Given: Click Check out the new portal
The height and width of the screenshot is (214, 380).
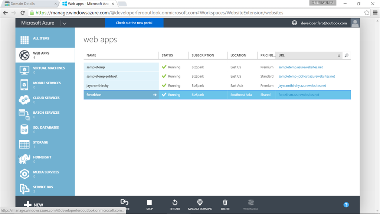Looking at the screenshot, I should click(x=134, y=23).
